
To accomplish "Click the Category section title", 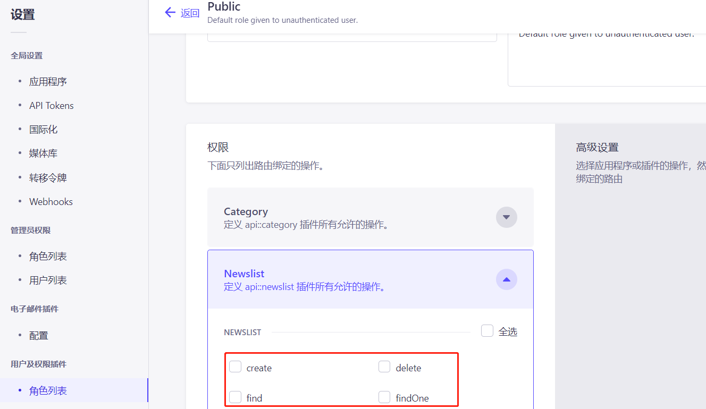I will pyautogui.click(x=246, y=211).
